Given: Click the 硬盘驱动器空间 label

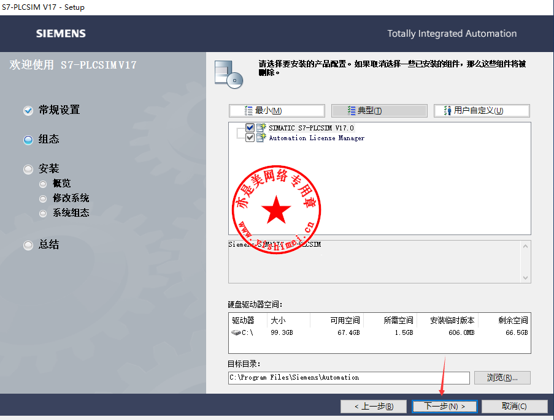Looking at the screenshot, I should coord(255,304).
